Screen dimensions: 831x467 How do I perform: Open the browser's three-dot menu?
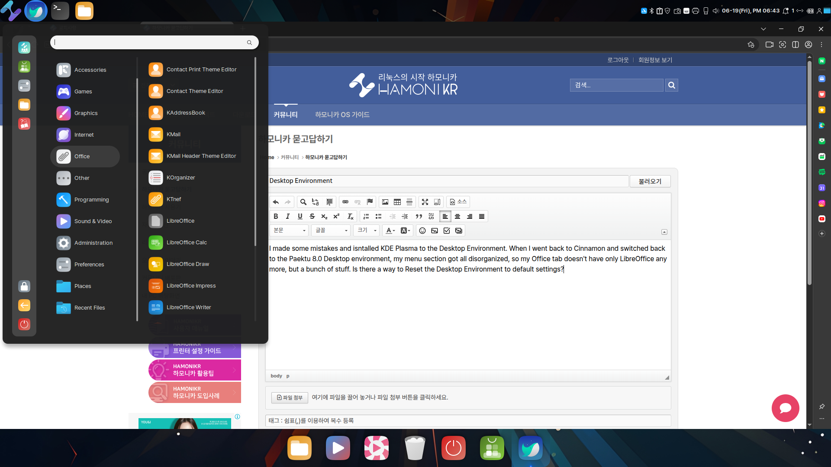(x=821, y=45)
